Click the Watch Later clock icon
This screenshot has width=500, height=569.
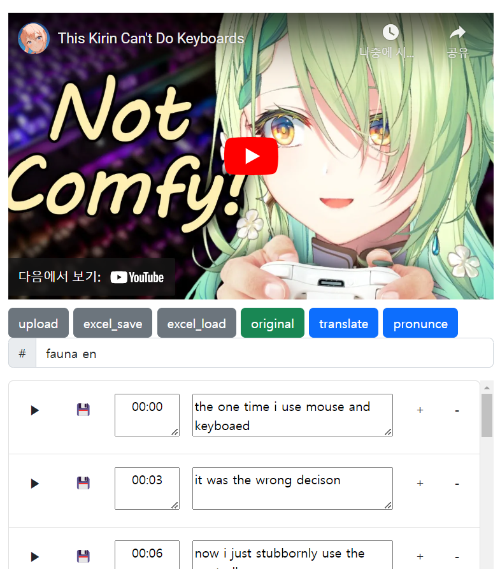(390, 32)
